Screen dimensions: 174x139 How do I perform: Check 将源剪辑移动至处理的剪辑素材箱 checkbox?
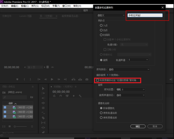click(x=98, y=80)
